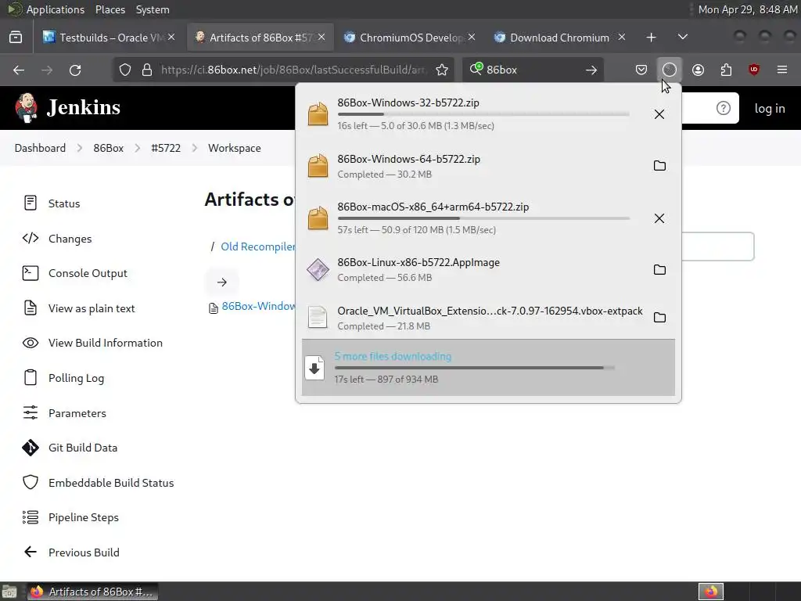801x601 pixels.
Task: Click the Windows-32 download progress bar
Action: point(483,114)
